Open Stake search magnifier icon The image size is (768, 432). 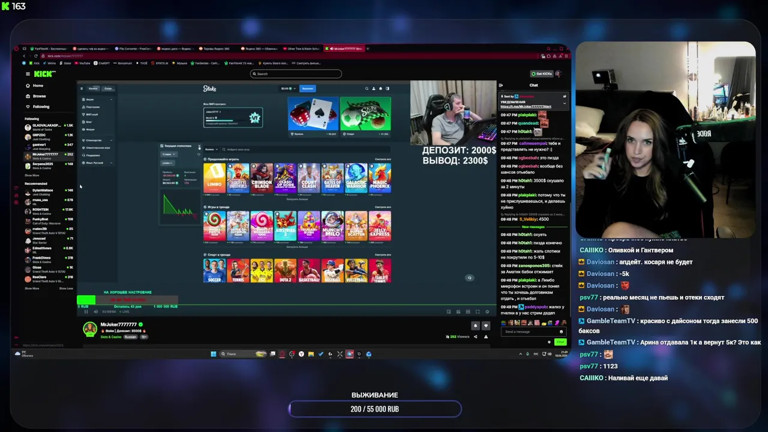pos(367,89)
